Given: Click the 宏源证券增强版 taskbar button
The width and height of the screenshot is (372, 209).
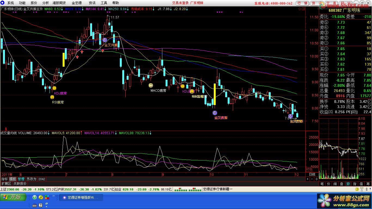Looking at the screenshot, I should click(x=81, y=198).
